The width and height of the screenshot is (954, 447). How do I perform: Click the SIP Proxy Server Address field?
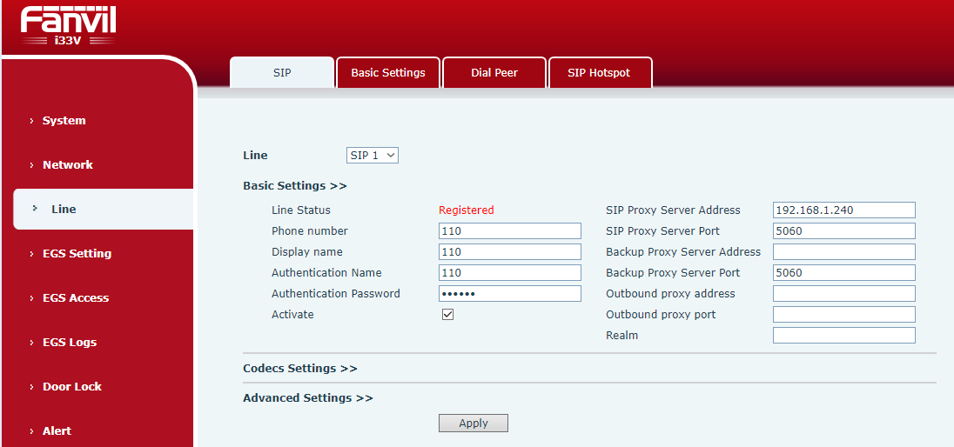(x=843, y=210)
